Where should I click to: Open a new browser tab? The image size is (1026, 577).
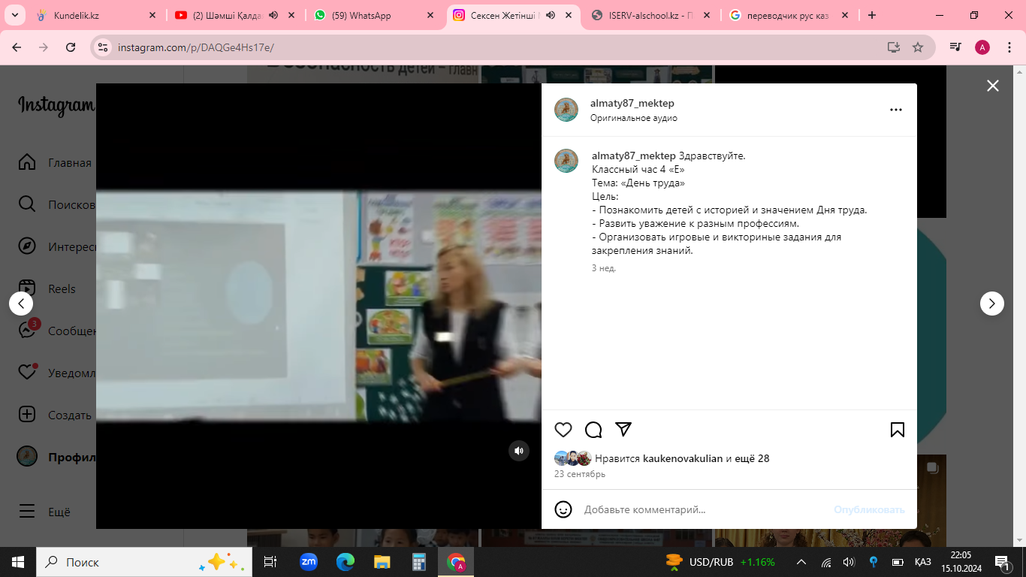(x=871, y=15)
